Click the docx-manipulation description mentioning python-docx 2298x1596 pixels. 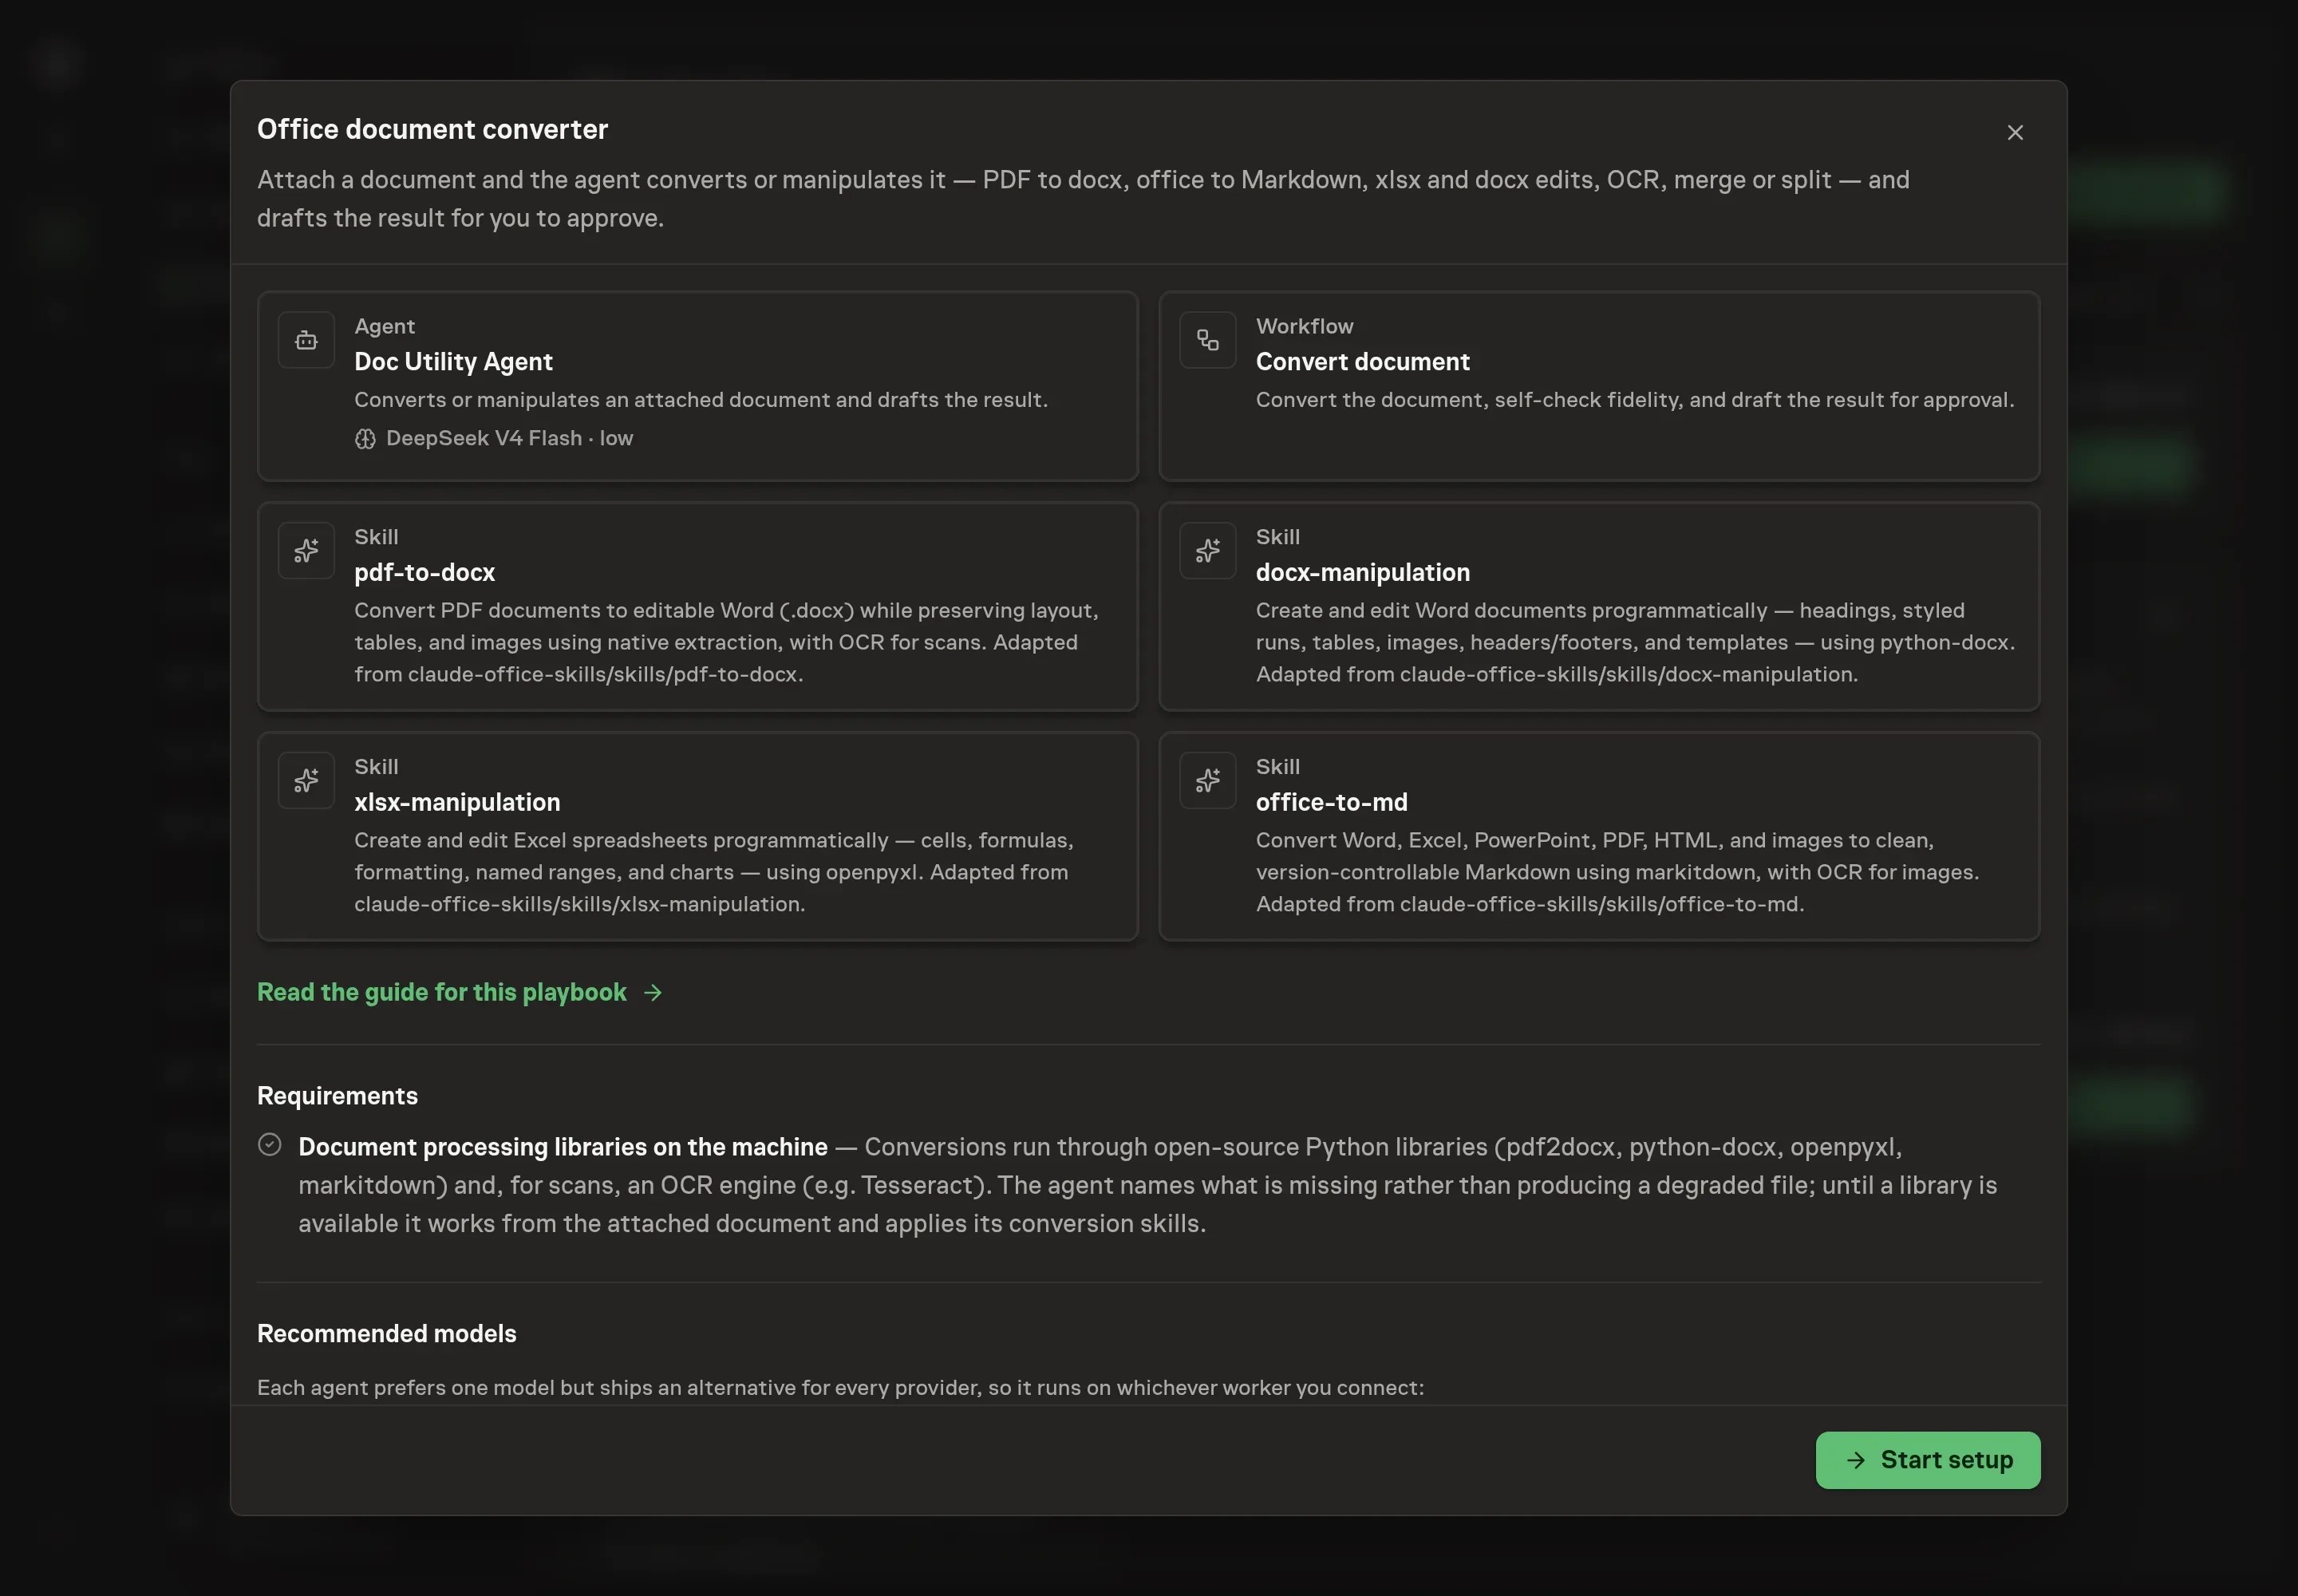[1635, 642]
